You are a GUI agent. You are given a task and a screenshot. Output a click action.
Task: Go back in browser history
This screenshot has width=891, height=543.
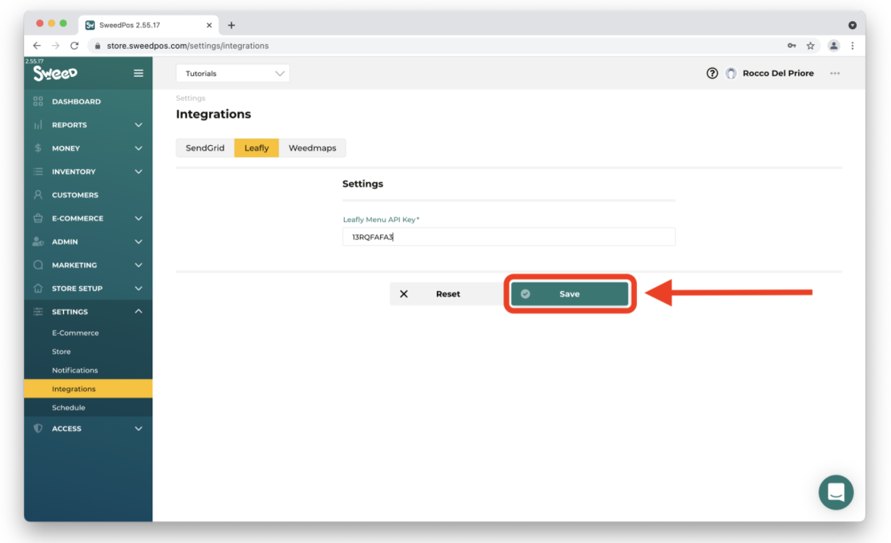coord(37,46)
